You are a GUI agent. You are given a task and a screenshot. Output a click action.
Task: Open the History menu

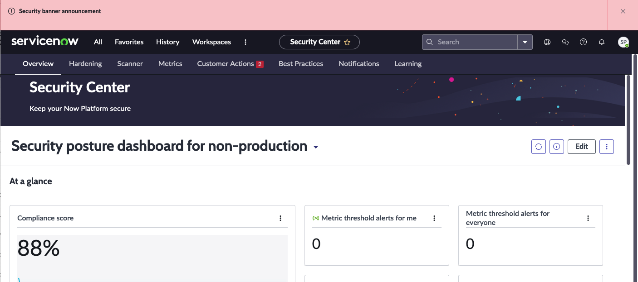coord(168,42)
